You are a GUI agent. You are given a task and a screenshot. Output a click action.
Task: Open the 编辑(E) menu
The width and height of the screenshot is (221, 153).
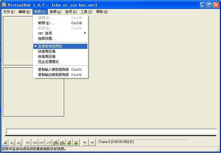coord(24,12)
